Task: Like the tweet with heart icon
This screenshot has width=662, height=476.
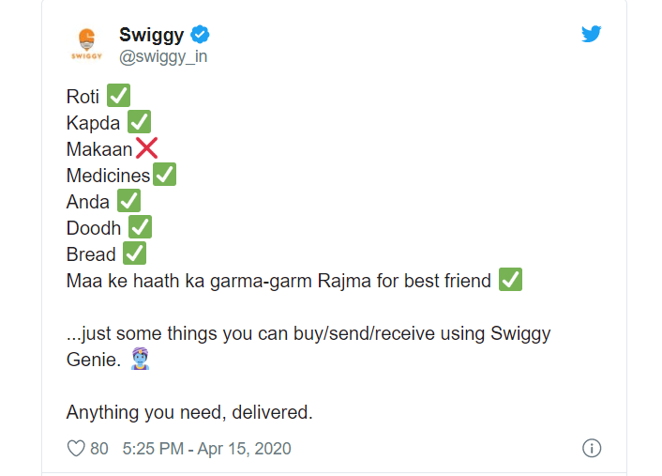Action: [x=76, y=449]
